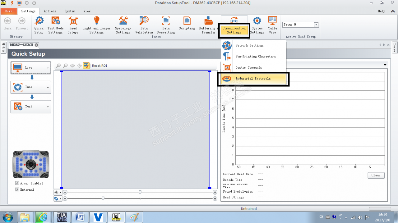The height and width of the screenshot is (223, 398).
Task: Open Table View
Action: 272,25
